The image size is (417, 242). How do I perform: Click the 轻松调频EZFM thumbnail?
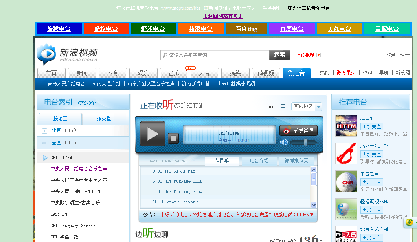346,209
